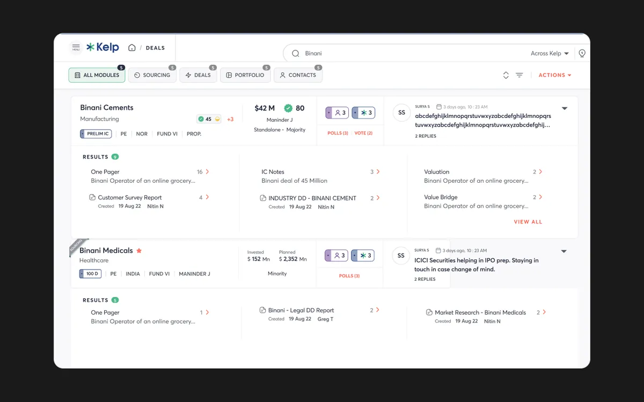Click Market Research - Binani Medicals document icon
644x402 pixels.
tap(429, 312)
